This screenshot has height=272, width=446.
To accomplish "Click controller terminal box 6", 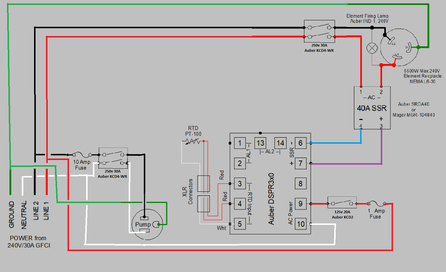I will tap(301, 143).
